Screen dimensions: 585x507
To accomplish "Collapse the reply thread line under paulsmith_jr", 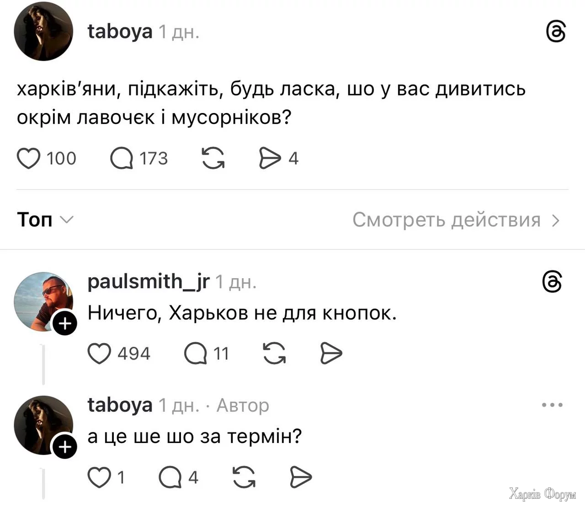I will coord(43,364).
